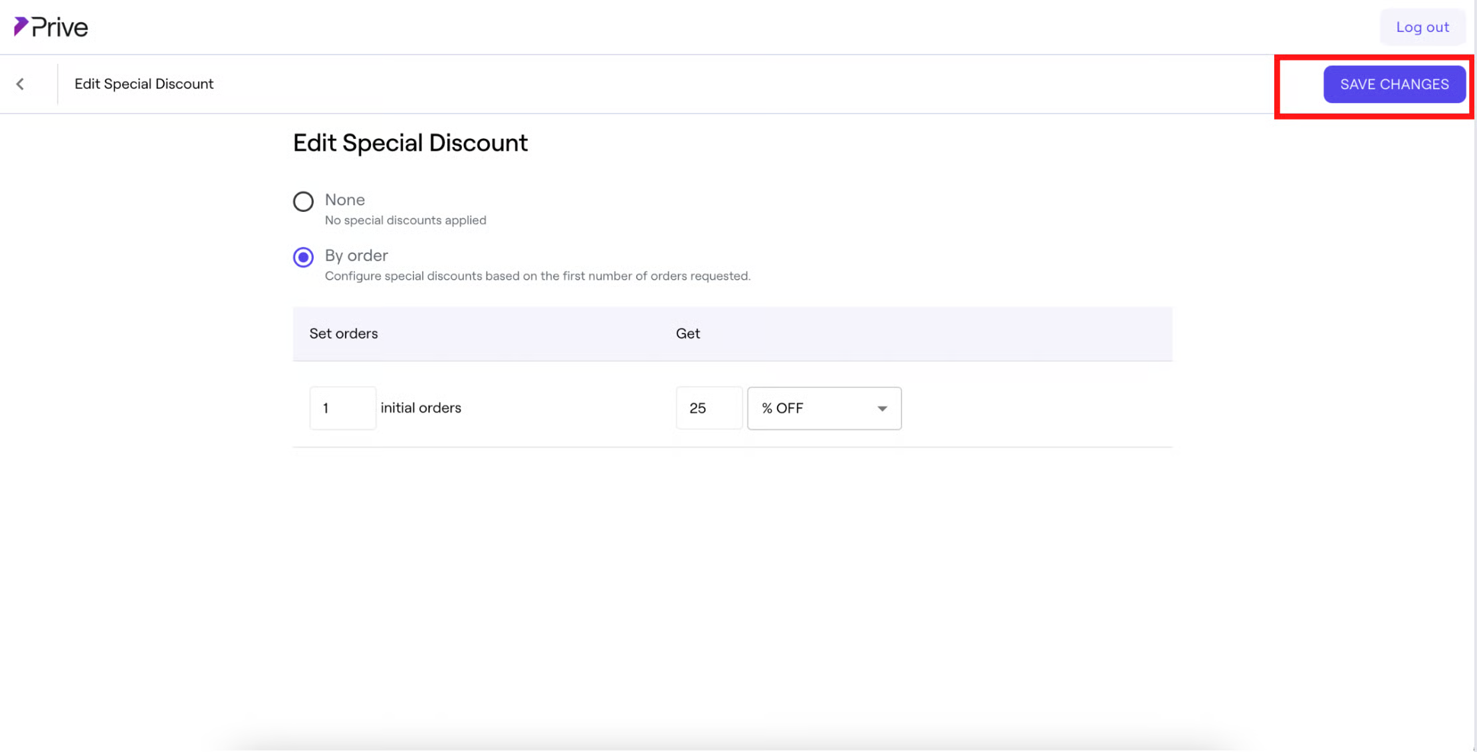Click the No special discounts applied description
Screen dimensions: 1477x752
click(x=405, y=220)
